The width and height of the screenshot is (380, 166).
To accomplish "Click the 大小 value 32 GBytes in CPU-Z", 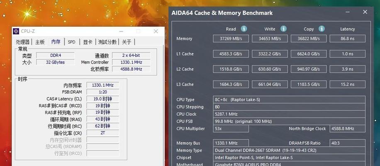I will pos(55,62).
